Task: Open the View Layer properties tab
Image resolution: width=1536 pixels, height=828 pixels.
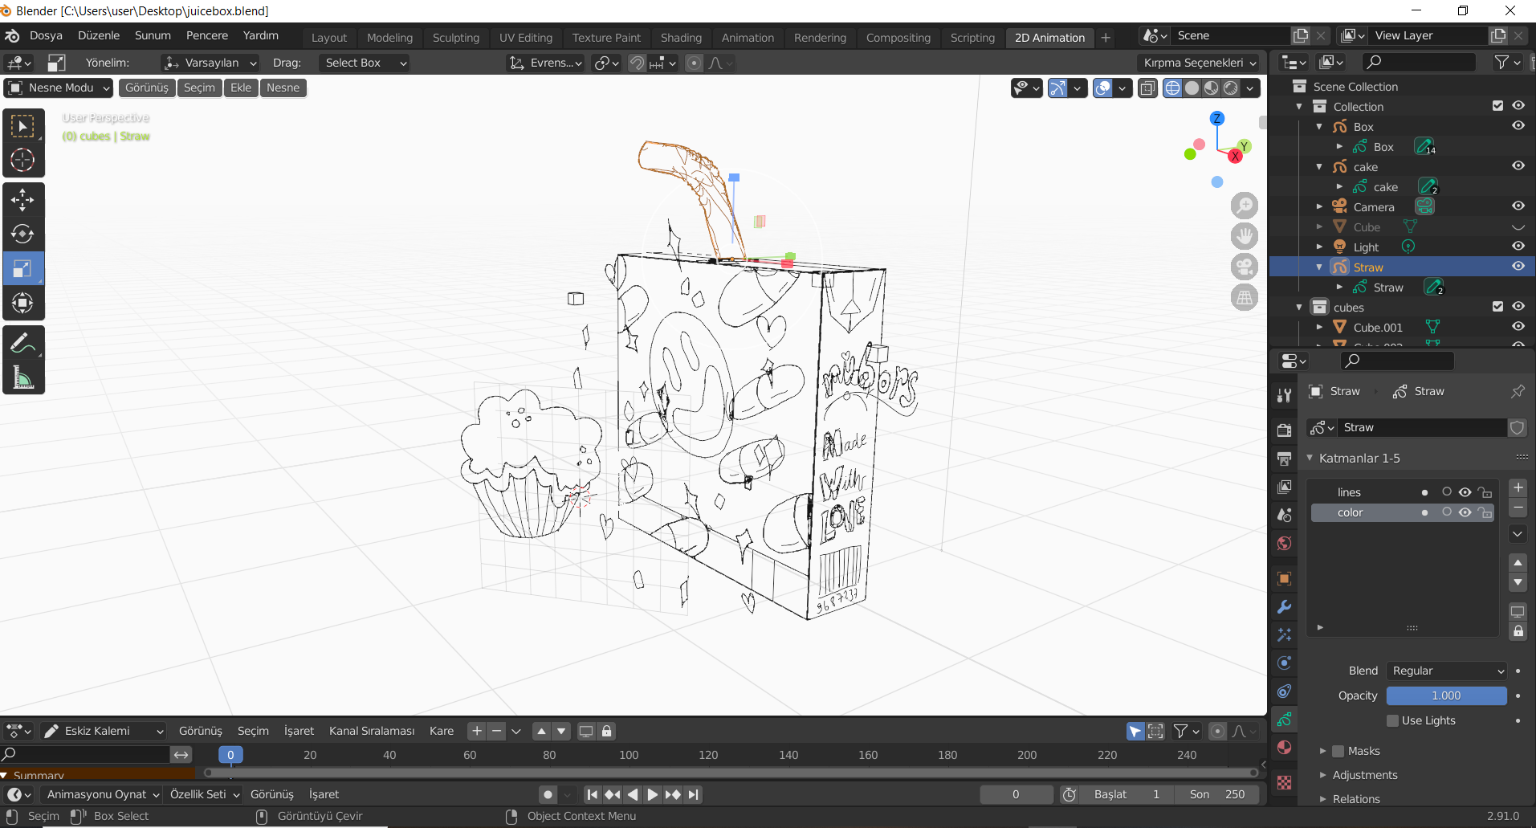Action: pyautogui.click(x=1285, y=487)
